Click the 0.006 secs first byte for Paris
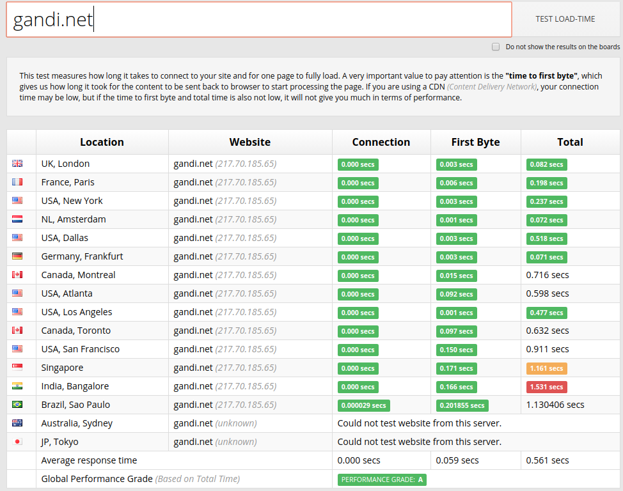This screenshot has height=491, width=623. point(456,183)
